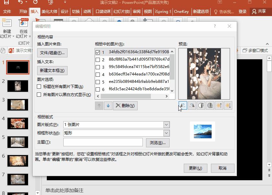The height and width of the screenshot is (195, 272).
Task: Switch to the 设计 ribbon tab
Action: point(64,11)
